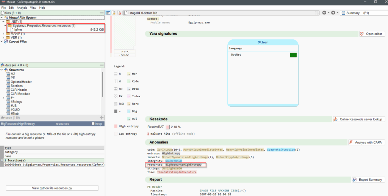Toggle the keep checkbox

(93, 124)
